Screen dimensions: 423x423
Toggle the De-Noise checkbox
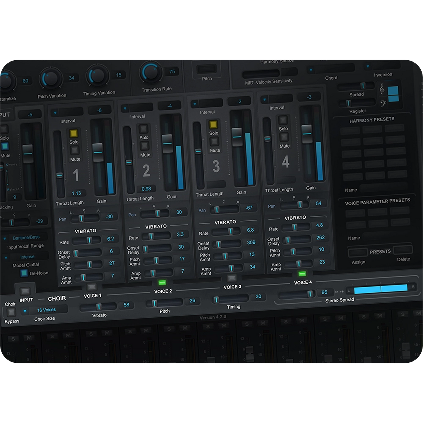coord(24,273)
